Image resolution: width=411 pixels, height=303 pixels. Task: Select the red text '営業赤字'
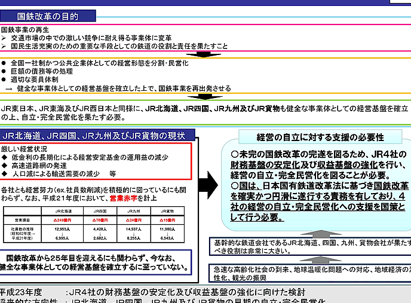[124, 198]
